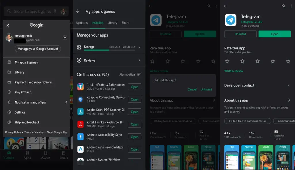Click the Open button for Telegram

tap(275, 34)
